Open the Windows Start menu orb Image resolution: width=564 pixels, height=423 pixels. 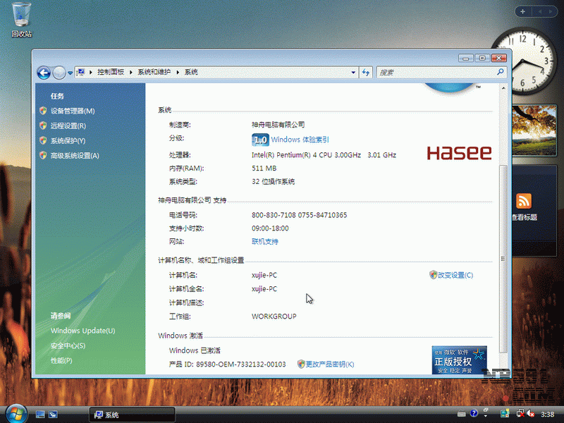pos(14,413)
